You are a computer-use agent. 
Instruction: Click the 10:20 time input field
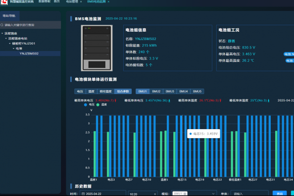(x=143, y=194)
